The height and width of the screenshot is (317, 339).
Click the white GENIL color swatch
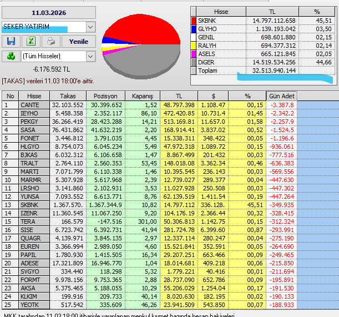click(194, 37)
